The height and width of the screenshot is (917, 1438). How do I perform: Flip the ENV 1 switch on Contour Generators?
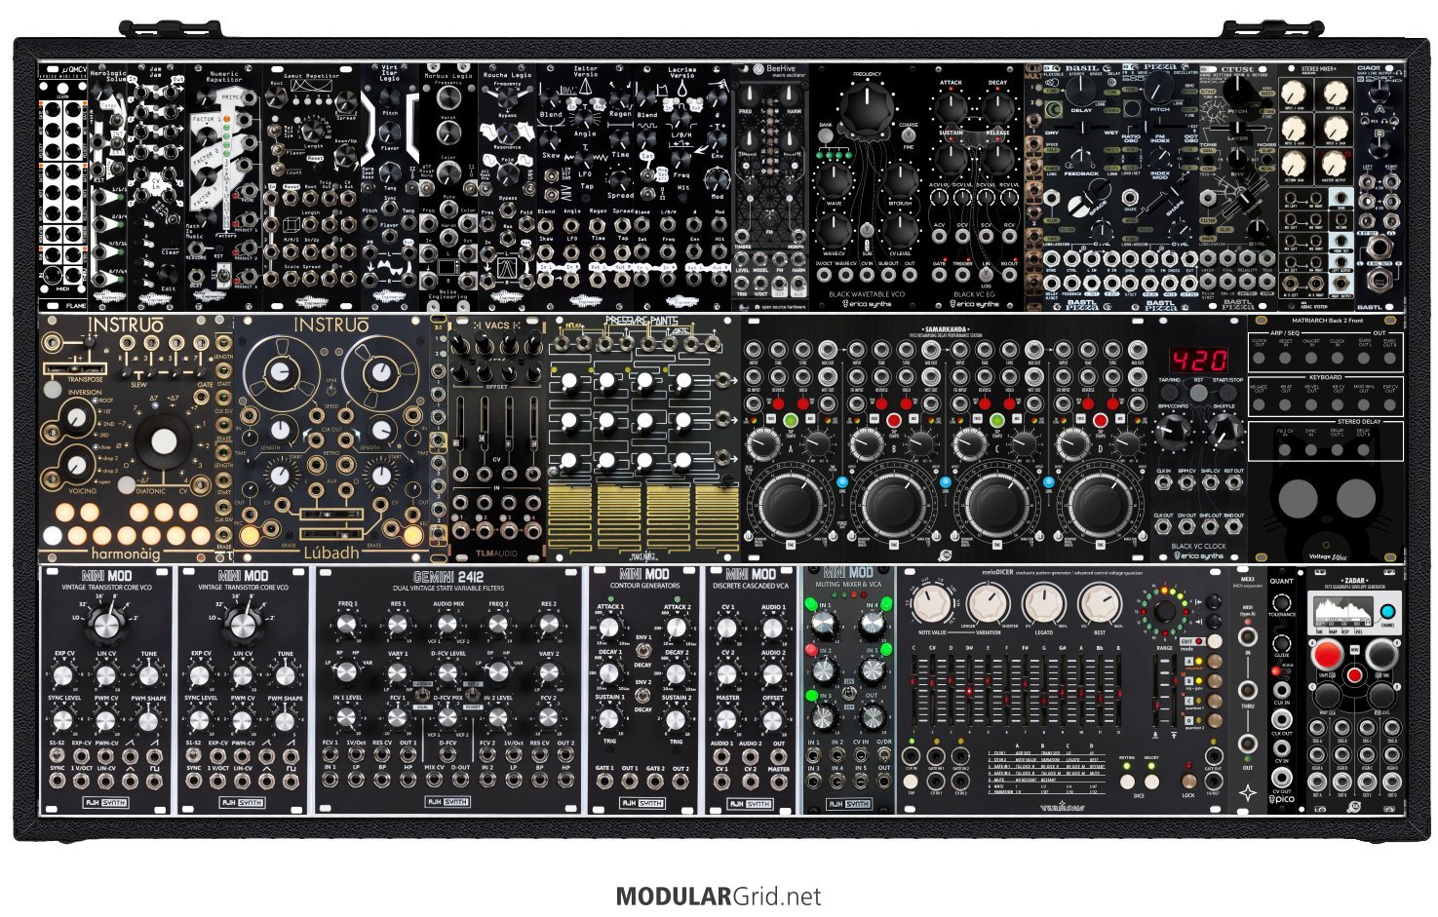pyautogui.click(x=643, y=651)
